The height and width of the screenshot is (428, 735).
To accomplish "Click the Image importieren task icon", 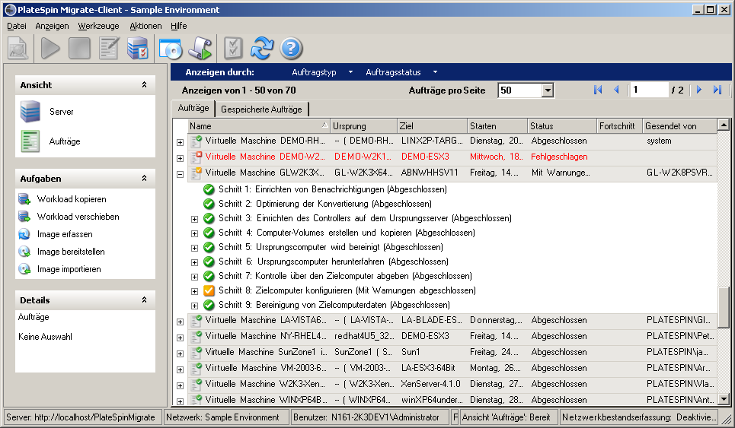I will [x=24, y=269].
